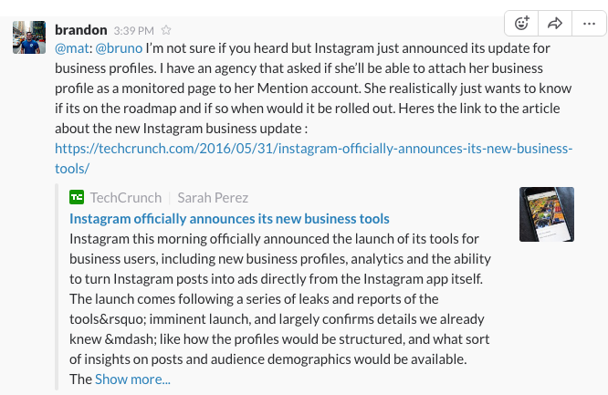Open brandon's profile picture
The width and height of the screenshot is (608, 395).
click(29, 37)
